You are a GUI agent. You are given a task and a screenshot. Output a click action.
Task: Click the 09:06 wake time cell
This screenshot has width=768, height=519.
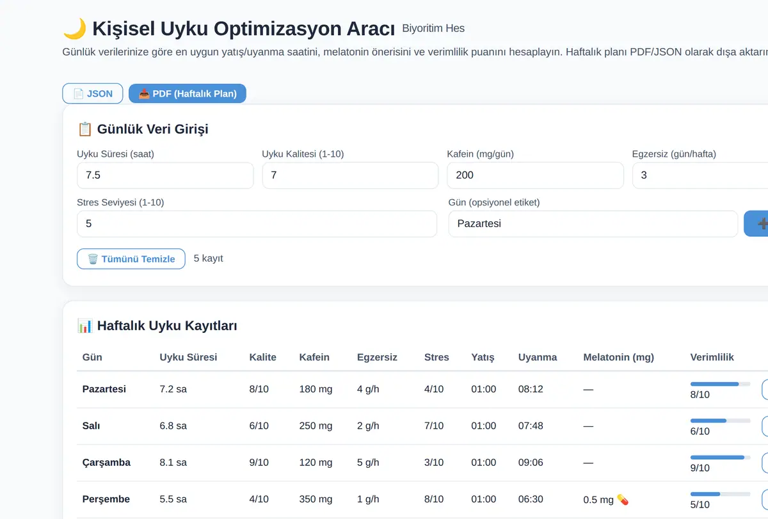click(531, 462)
